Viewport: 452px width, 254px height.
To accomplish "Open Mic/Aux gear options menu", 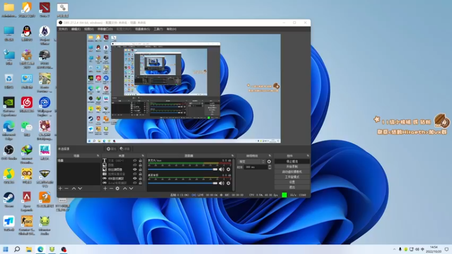I will [228, 169].
